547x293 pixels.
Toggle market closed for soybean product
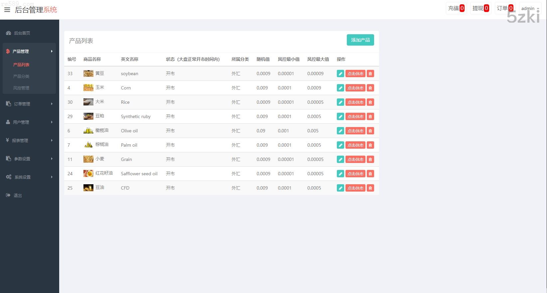(x=355, y=73)
